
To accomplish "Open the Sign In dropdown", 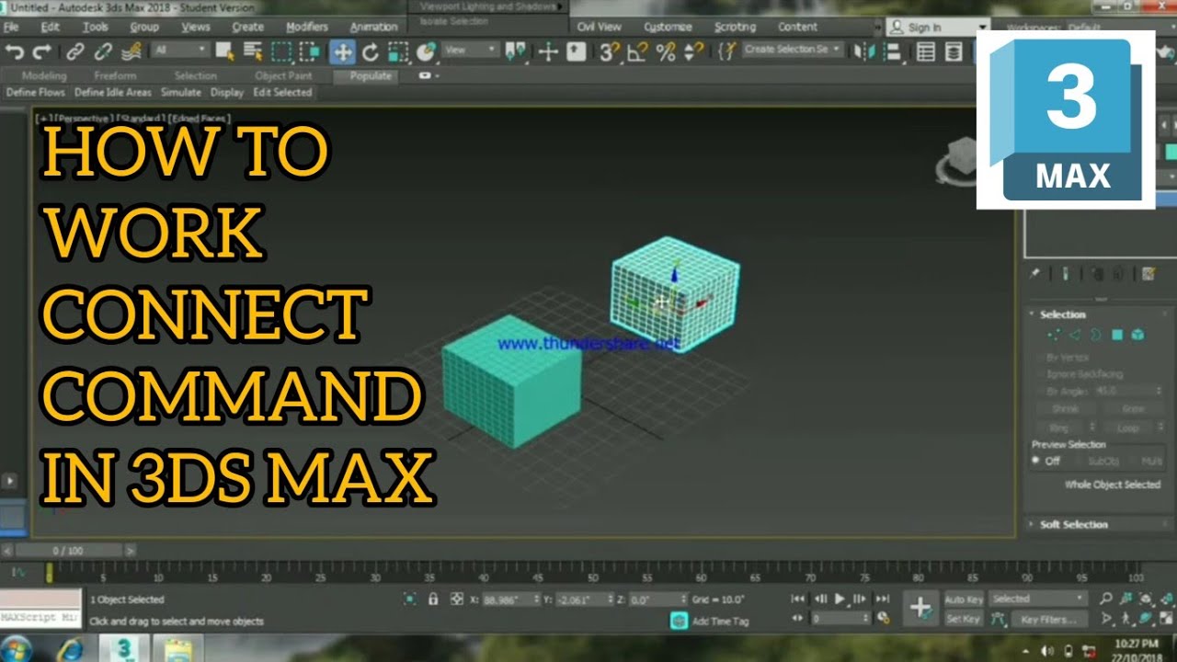I will coord(938,28).
